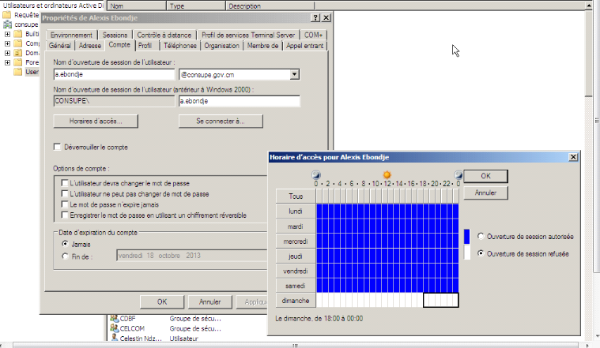This screenshot has height=348, width=600.
Task: Click the CELCOM group icon
Action: 114,328
